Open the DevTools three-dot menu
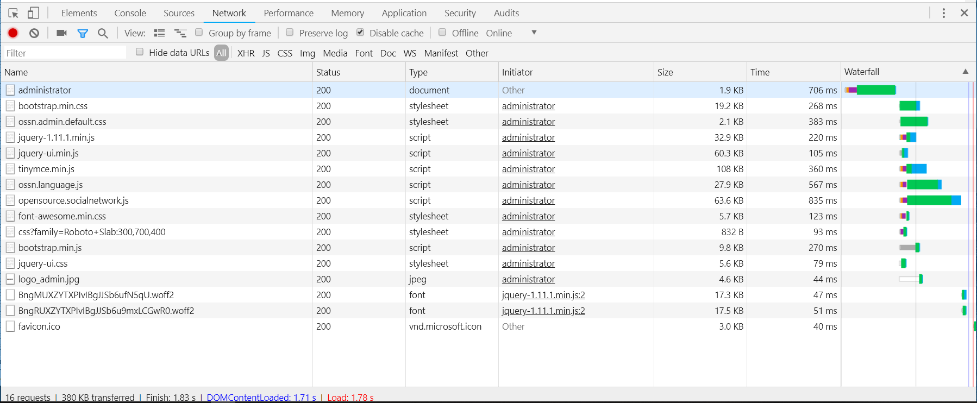Screen dimensions: 977x403 point(943,13)
